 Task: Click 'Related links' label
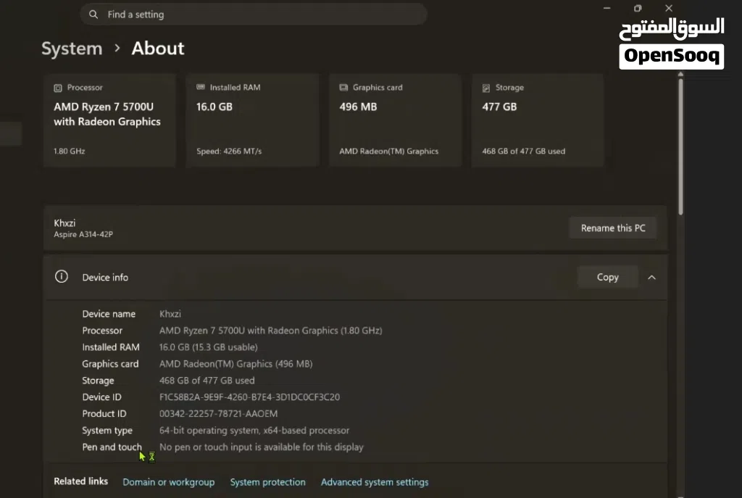(81, 481)
